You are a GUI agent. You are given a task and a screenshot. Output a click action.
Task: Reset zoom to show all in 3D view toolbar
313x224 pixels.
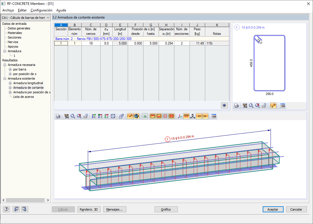pos(79,116)
